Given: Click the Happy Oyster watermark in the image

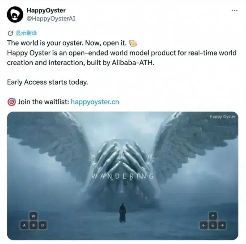Looking at the screenshot, I should point(223,117).
